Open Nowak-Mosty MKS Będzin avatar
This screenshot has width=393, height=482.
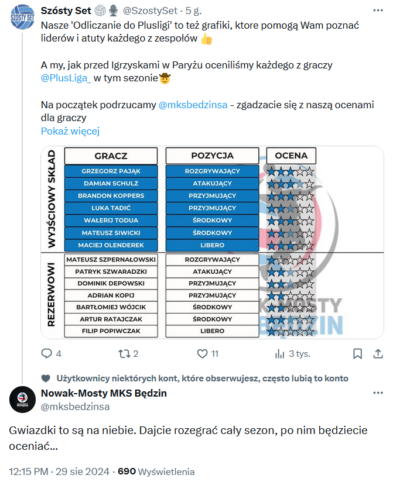[x=22, y=400]
